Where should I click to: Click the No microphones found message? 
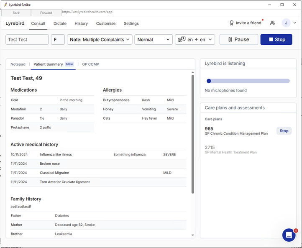[225, 90]
